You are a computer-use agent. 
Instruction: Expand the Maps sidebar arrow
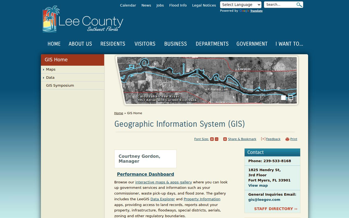point(44,70)
